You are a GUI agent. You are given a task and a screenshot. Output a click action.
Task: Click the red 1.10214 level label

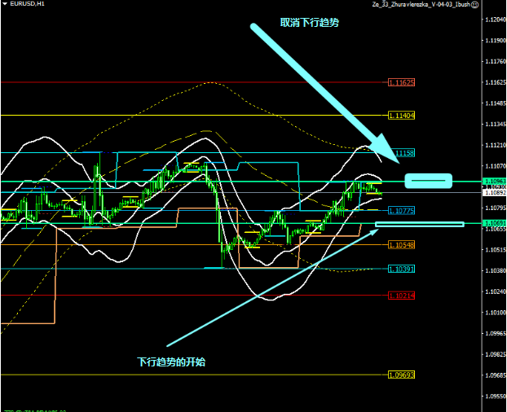(402, 295)
